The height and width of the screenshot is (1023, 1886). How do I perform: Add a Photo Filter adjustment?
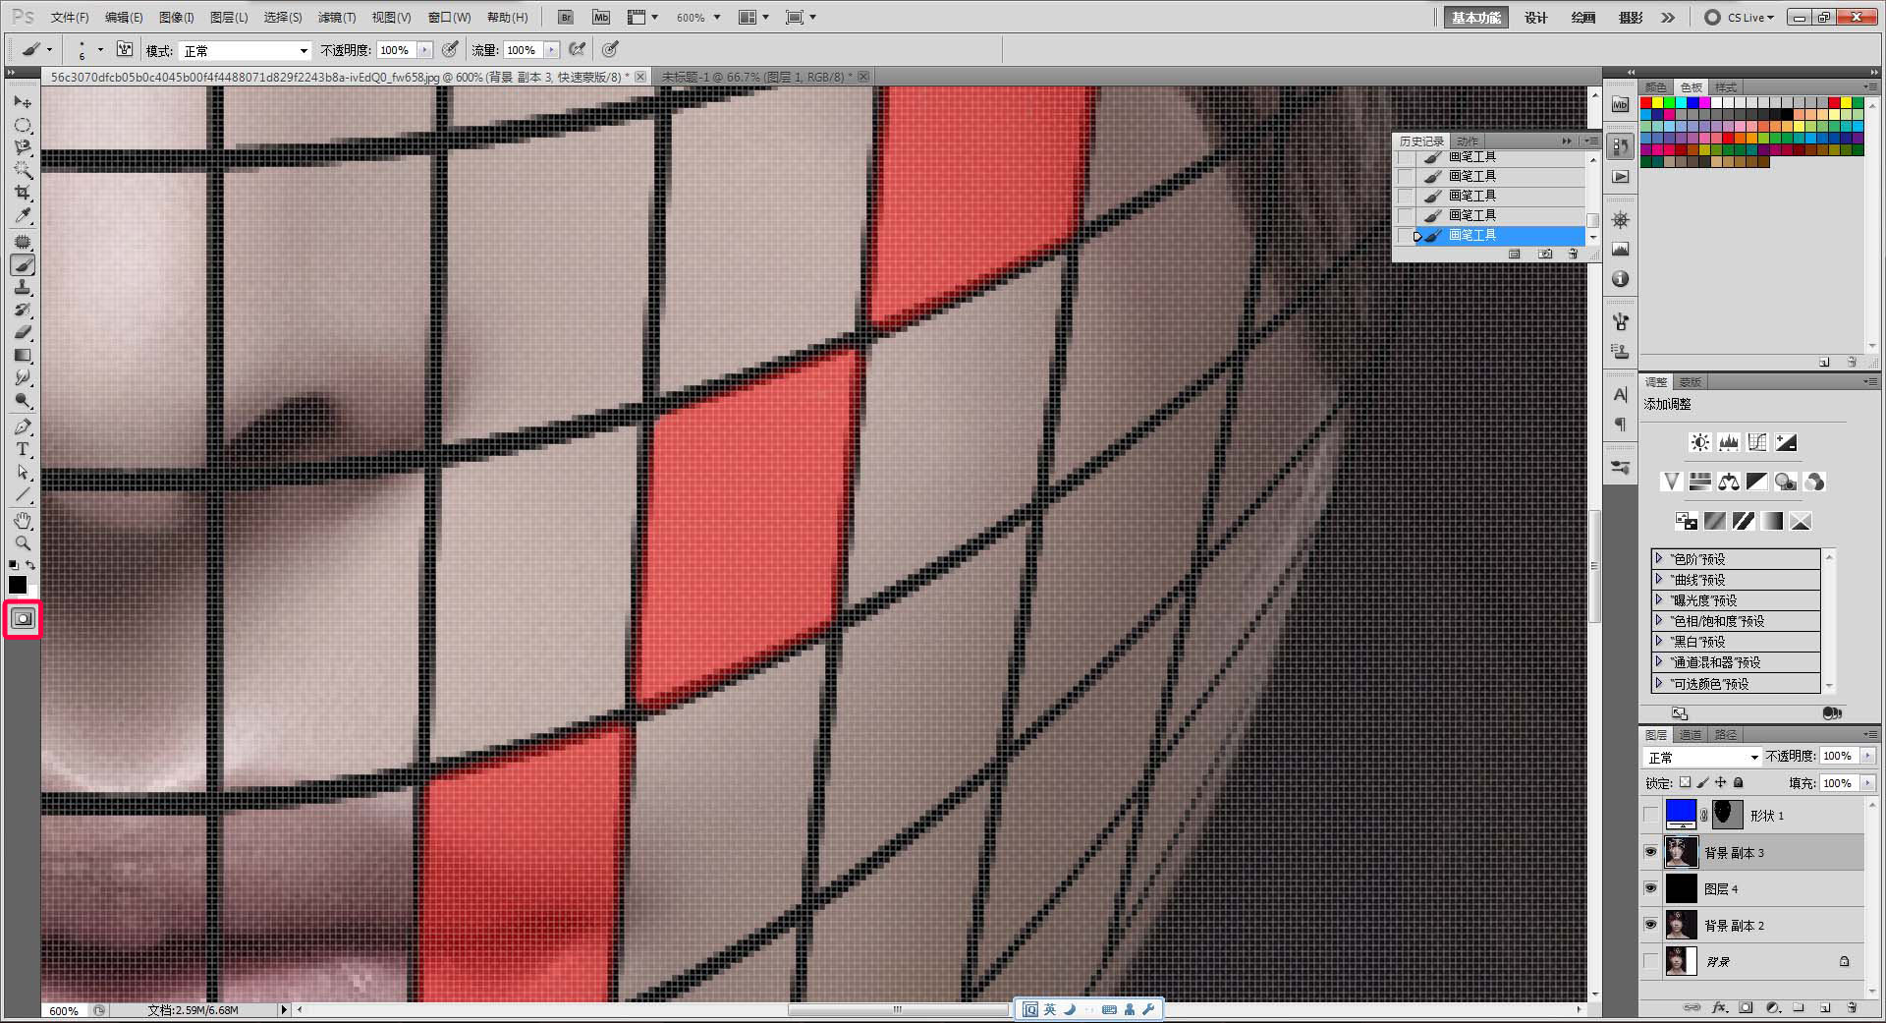[x=1786, y=482]
